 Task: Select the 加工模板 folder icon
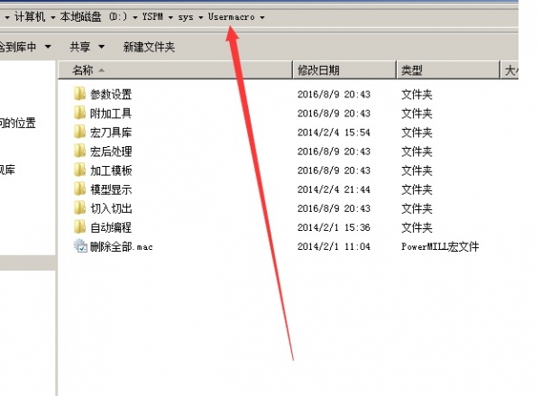click(x=79, y=170)
